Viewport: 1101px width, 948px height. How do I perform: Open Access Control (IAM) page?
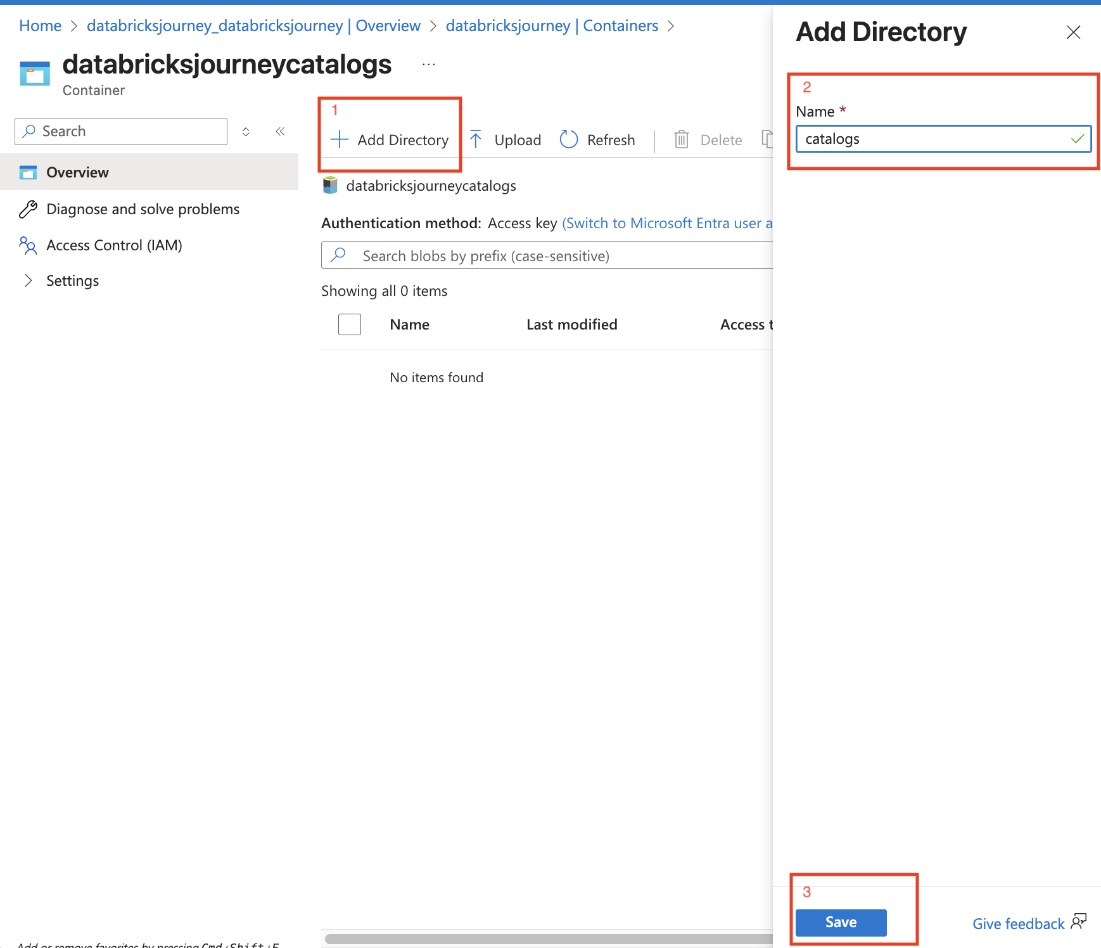[x=114, y=245]
